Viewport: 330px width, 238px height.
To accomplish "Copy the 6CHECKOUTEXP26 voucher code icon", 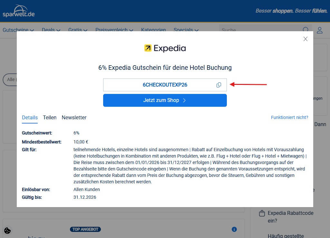I will click(x=219, y=85).
